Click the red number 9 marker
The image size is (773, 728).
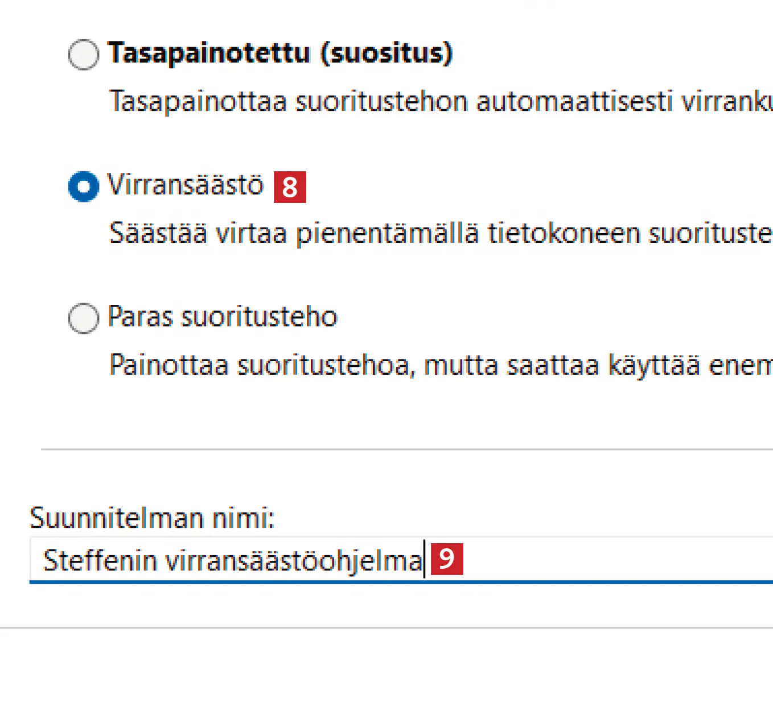click(447, 559)
